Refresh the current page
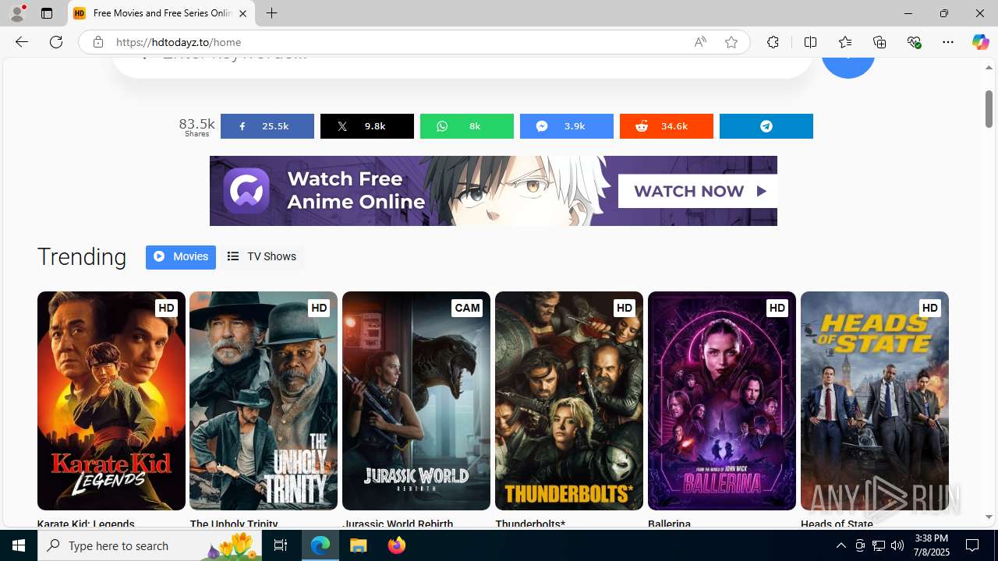This screenshot has height=561, width=998. 56,42
